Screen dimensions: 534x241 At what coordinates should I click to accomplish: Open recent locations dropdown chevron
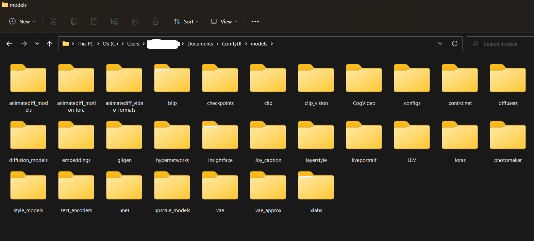tap(37, 44)
